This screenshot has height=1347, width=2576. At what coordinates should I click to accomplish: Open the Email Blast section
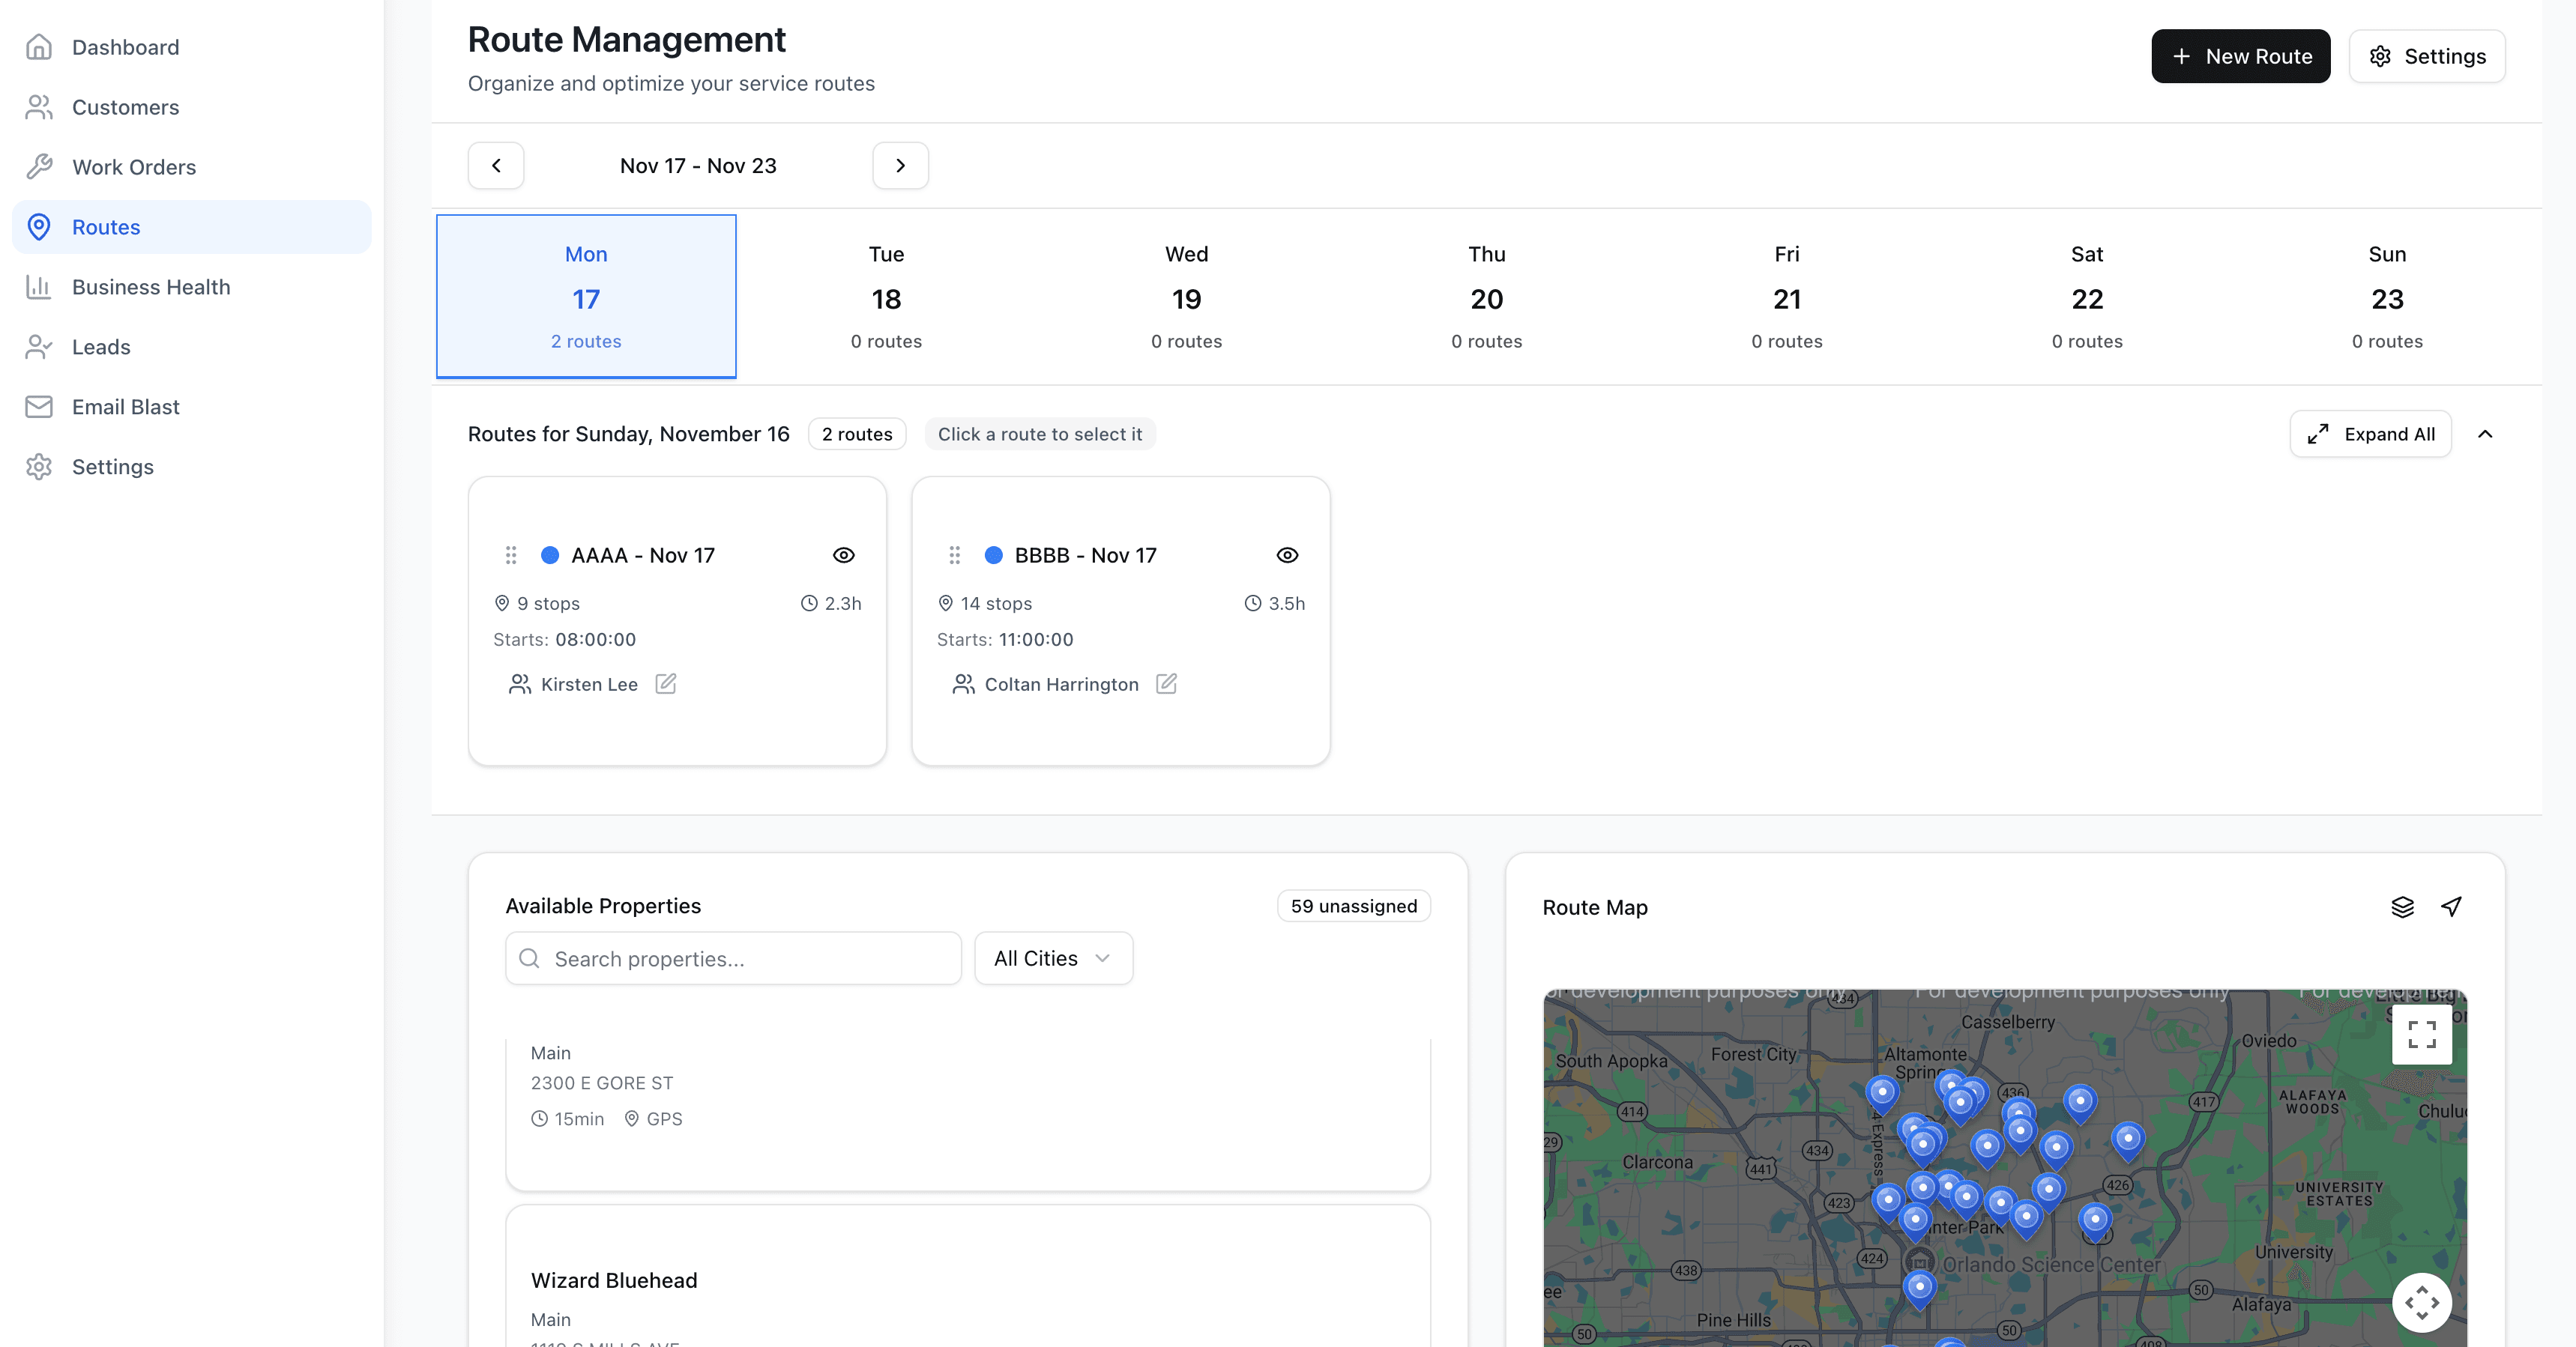[127, 407]
